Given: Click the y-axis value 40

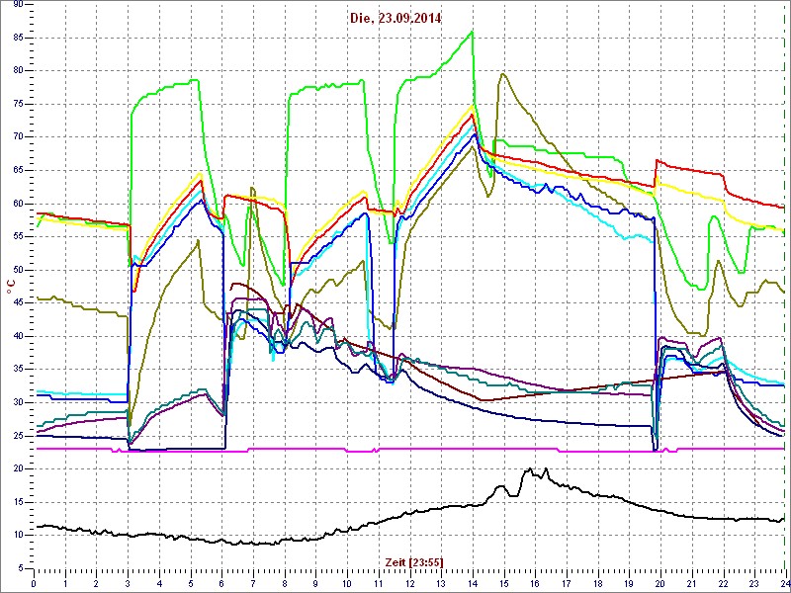Looking at the screenshot, I should [17, 336].
